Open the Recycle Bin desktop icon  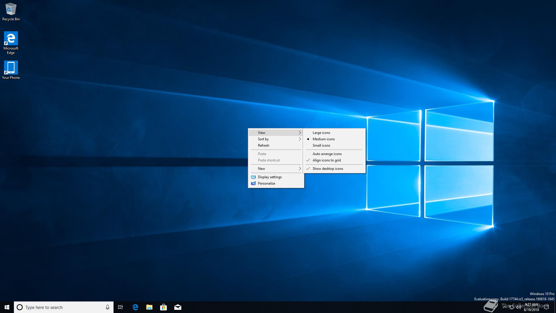click(11, 10)
